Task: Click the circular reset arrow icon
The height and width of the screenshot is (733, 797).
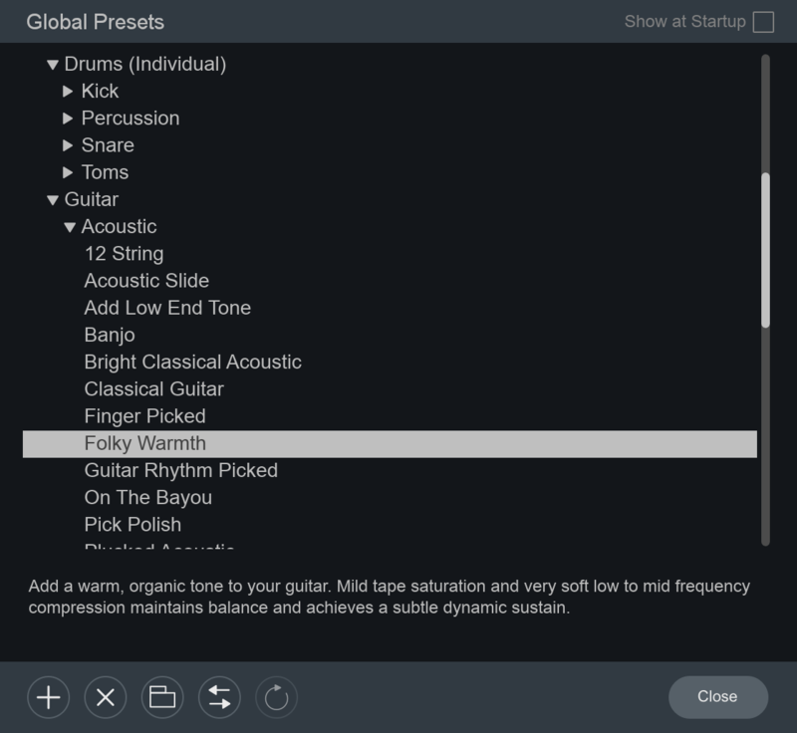Action: tap(276, 697)
